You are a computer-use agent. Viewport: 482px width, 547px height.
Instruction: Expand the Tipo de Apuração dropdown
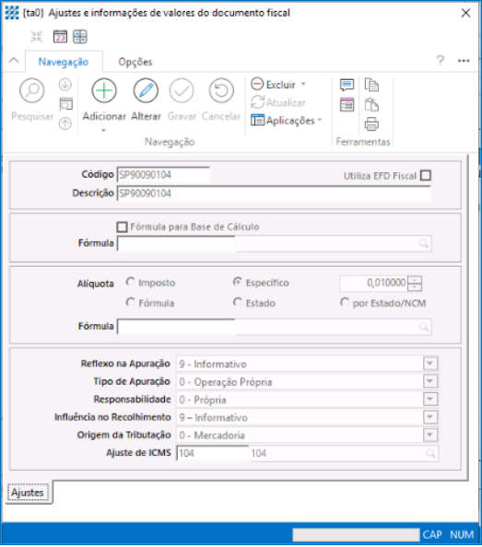point(430,381)
